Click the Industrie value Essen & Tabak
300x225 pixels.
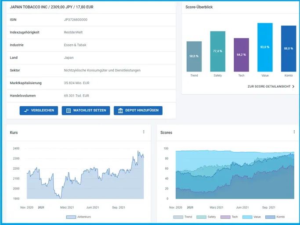(75, 45)
